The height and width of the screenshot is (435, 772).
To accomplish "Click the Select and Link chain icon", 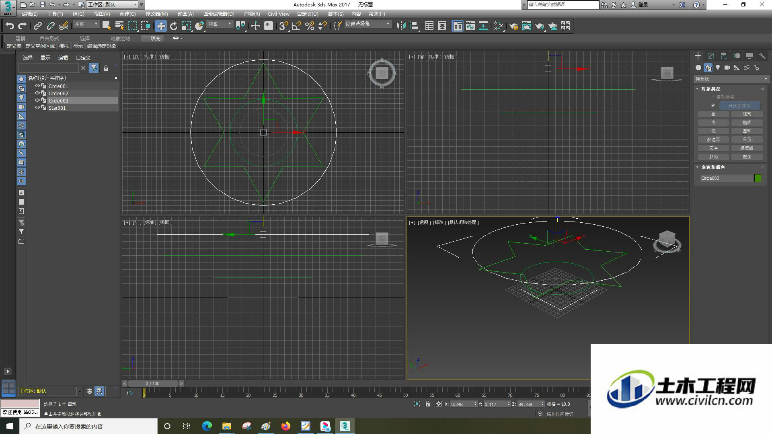I will (x=38, y=26).
